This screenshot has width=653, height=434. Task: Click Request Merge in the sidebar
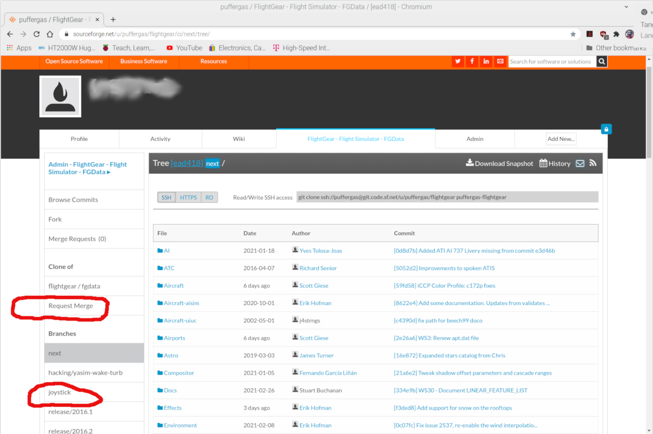click(x=94, y=306)
